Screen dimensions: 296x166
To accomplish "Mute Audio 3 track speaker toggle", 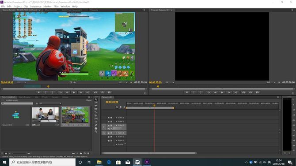I will point(109,140).
